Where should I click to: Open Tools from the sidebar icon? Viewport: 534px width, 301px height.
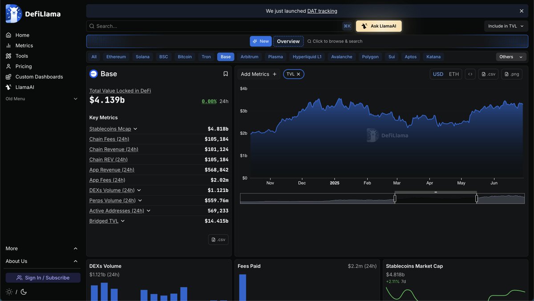tap(9, 56)
